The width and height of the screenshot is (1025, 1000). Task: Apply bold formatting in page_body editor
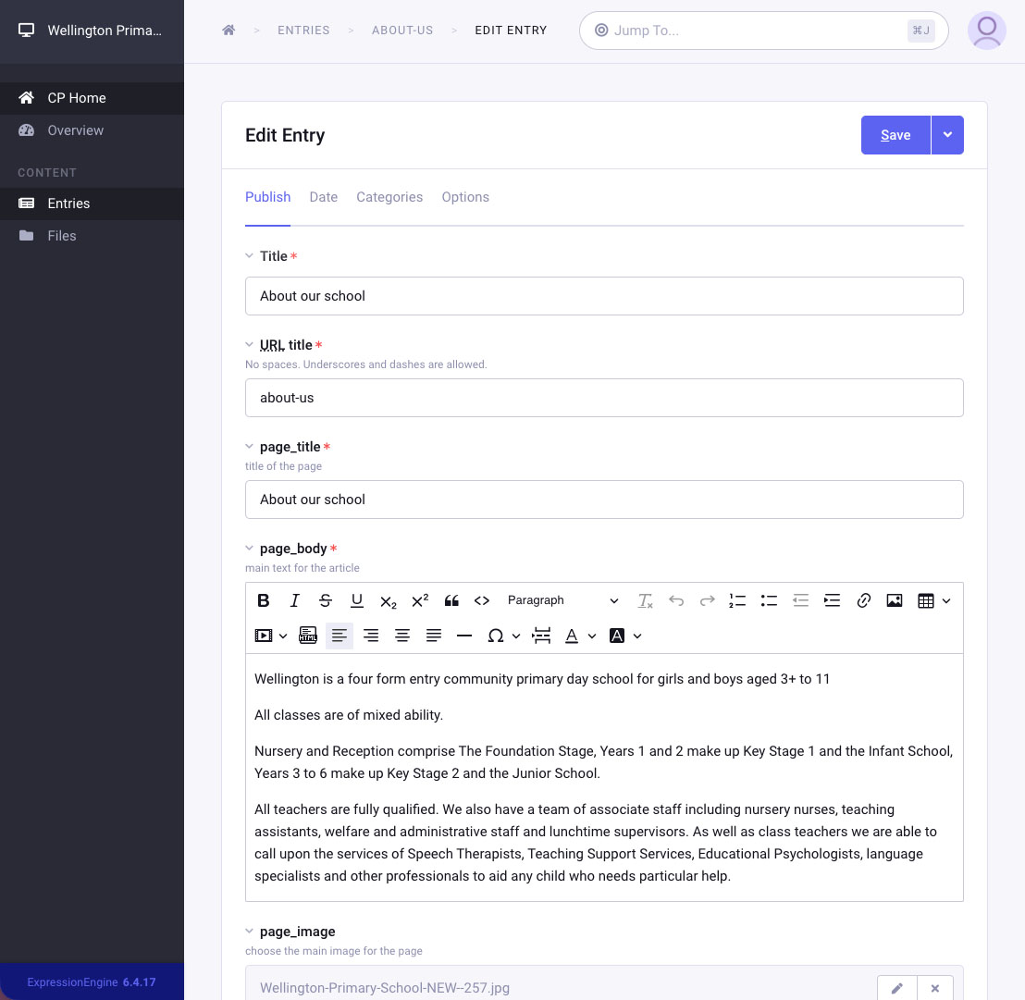click(264, 600)
